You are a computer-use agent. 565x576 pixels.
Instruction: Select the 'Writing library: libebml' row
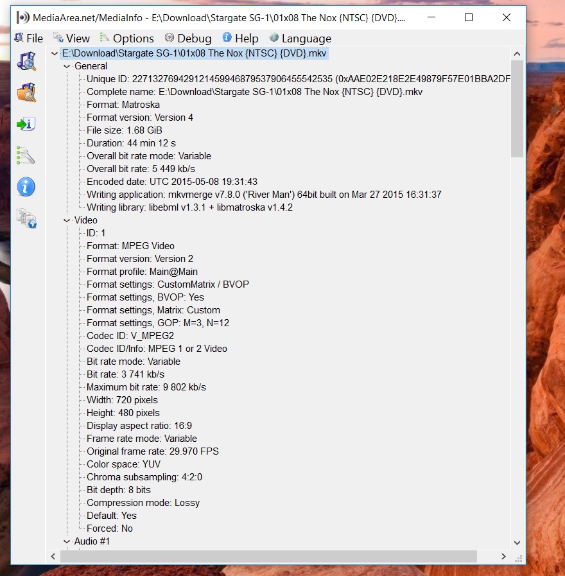(189, 207)
